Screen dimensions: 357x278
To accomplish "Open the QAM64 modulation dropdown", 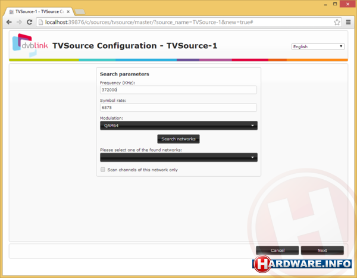I will pos(178,126).
